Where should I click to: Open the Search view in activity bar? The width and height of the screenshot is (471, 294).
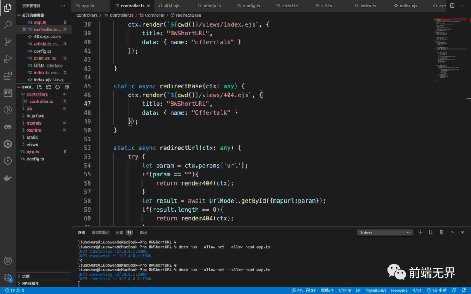click(8, 24)
